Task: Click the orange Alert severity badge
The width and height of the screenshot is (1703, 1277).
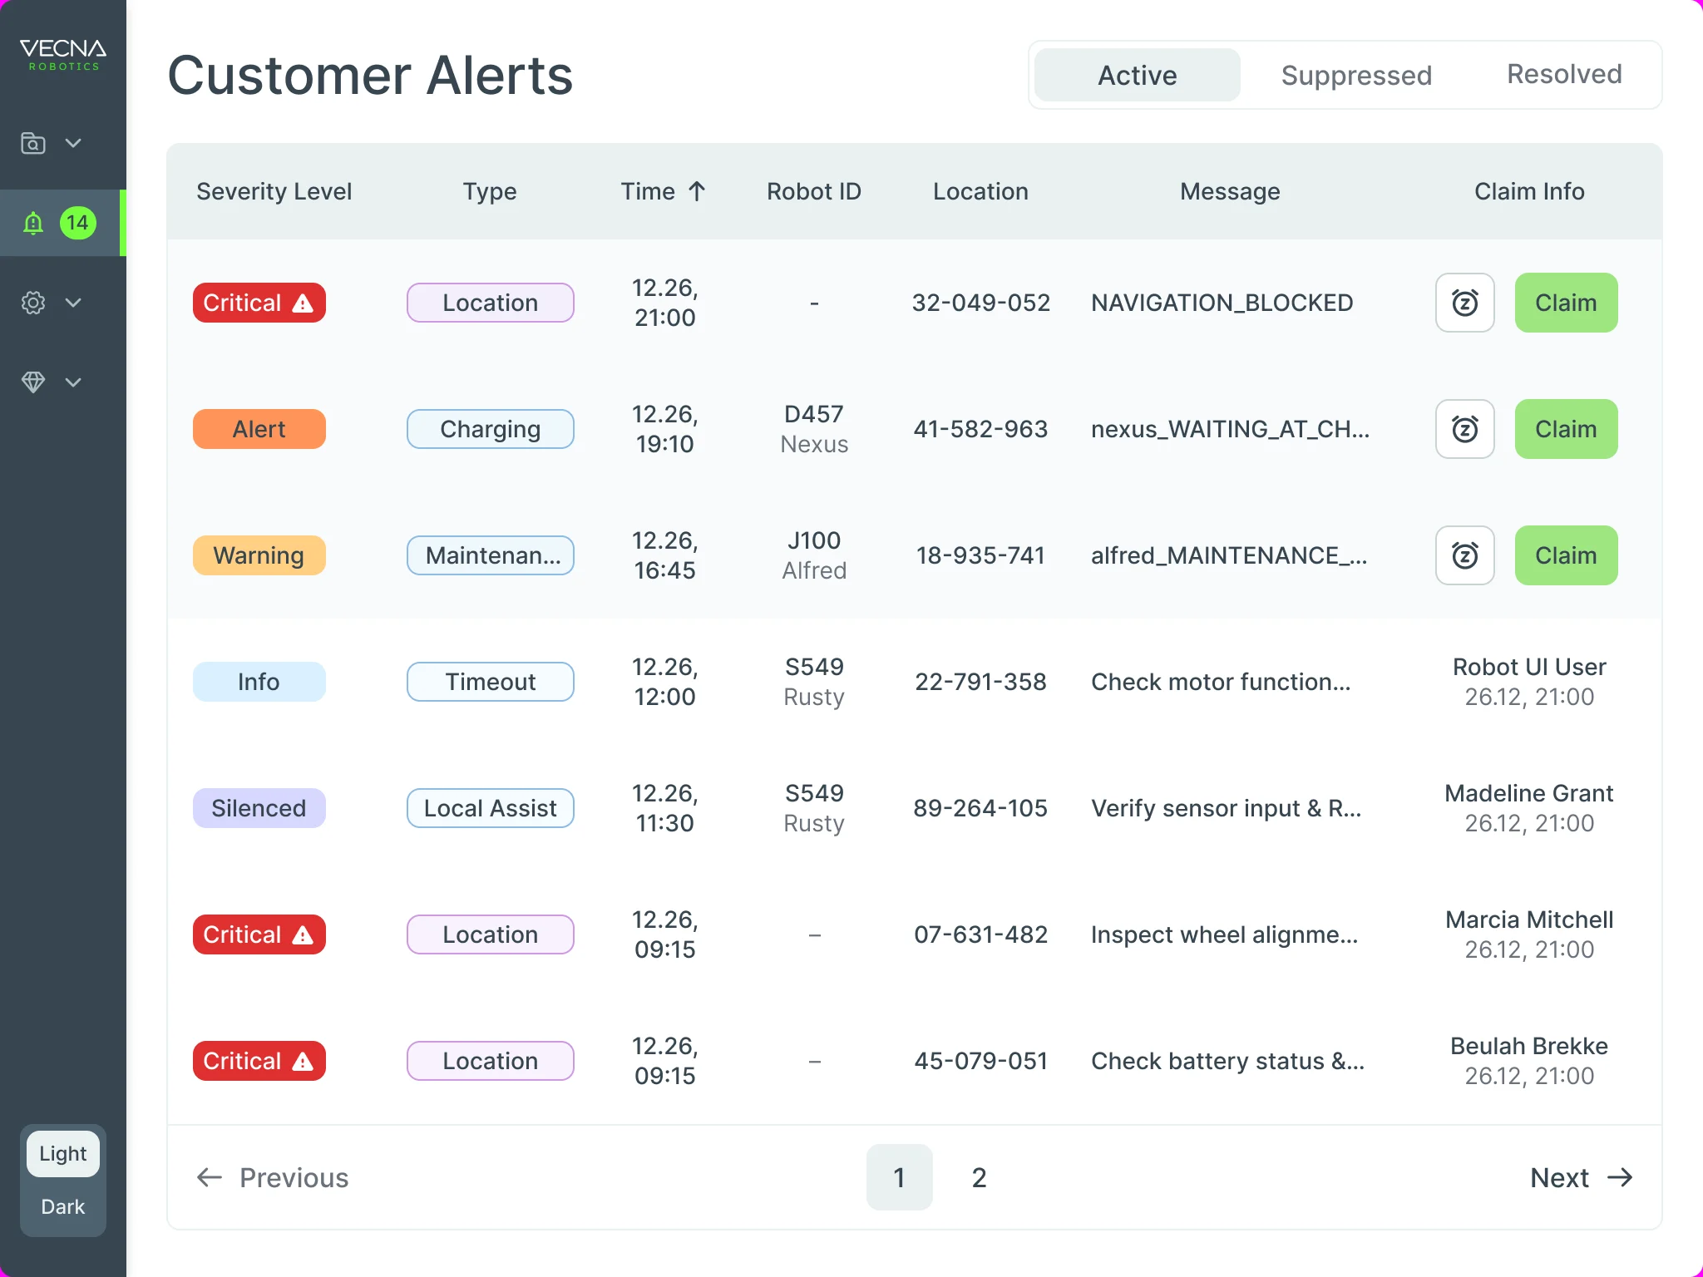Action: (259, 429)
